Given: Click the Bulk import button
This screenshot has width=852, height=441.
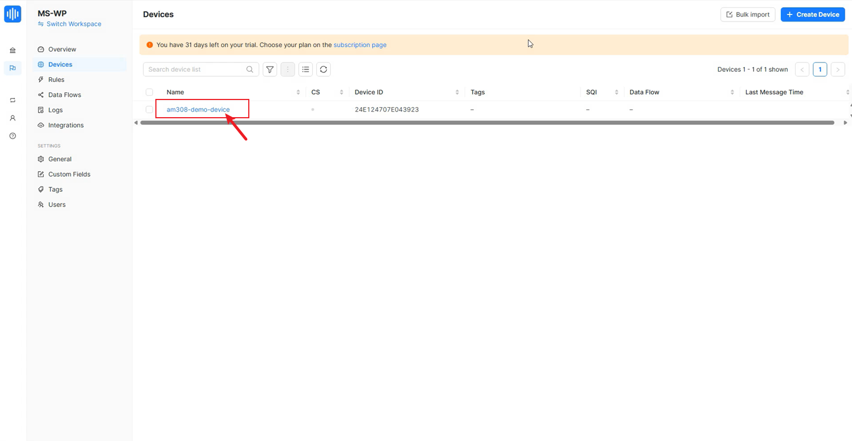Looking at the screenshot, I should click(748, 14).
